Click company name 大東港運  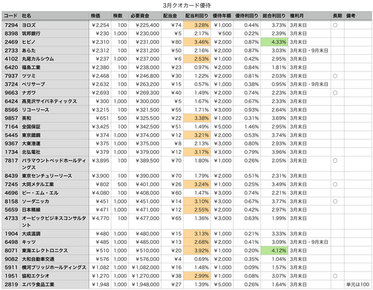pos(31,143)
